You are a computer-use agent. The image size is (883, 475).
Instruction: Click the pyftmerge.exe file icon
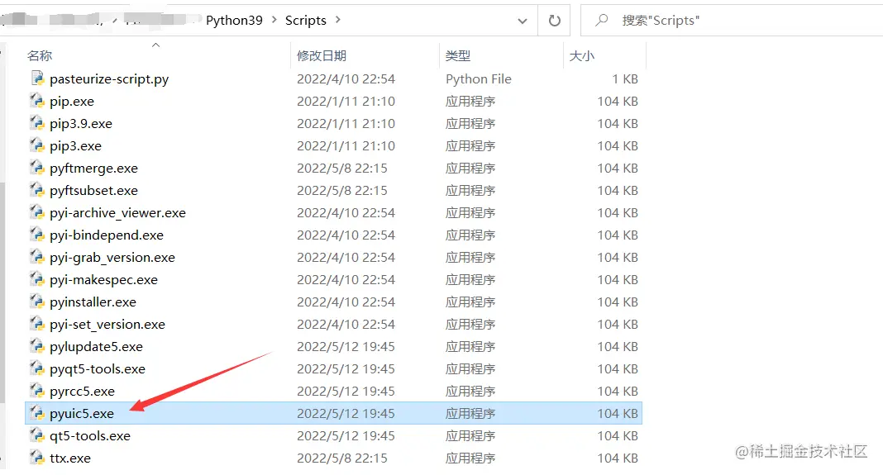(x=37, y=168)
